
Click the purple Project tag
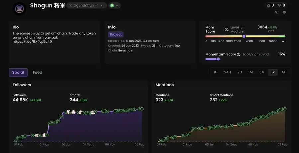pyautogui.click(x=116, y=34)
